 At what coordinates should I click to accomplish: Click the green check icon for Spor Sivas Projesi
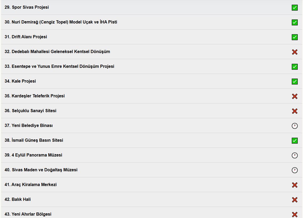coord(295,8)
